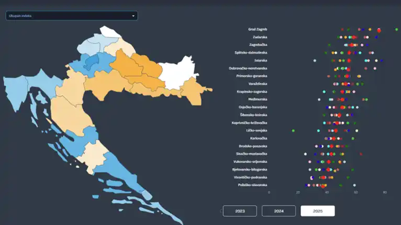Click axis value 20 on the chart
The height and width of the screenshot is (225, 401).
click(x=298, y=192)
